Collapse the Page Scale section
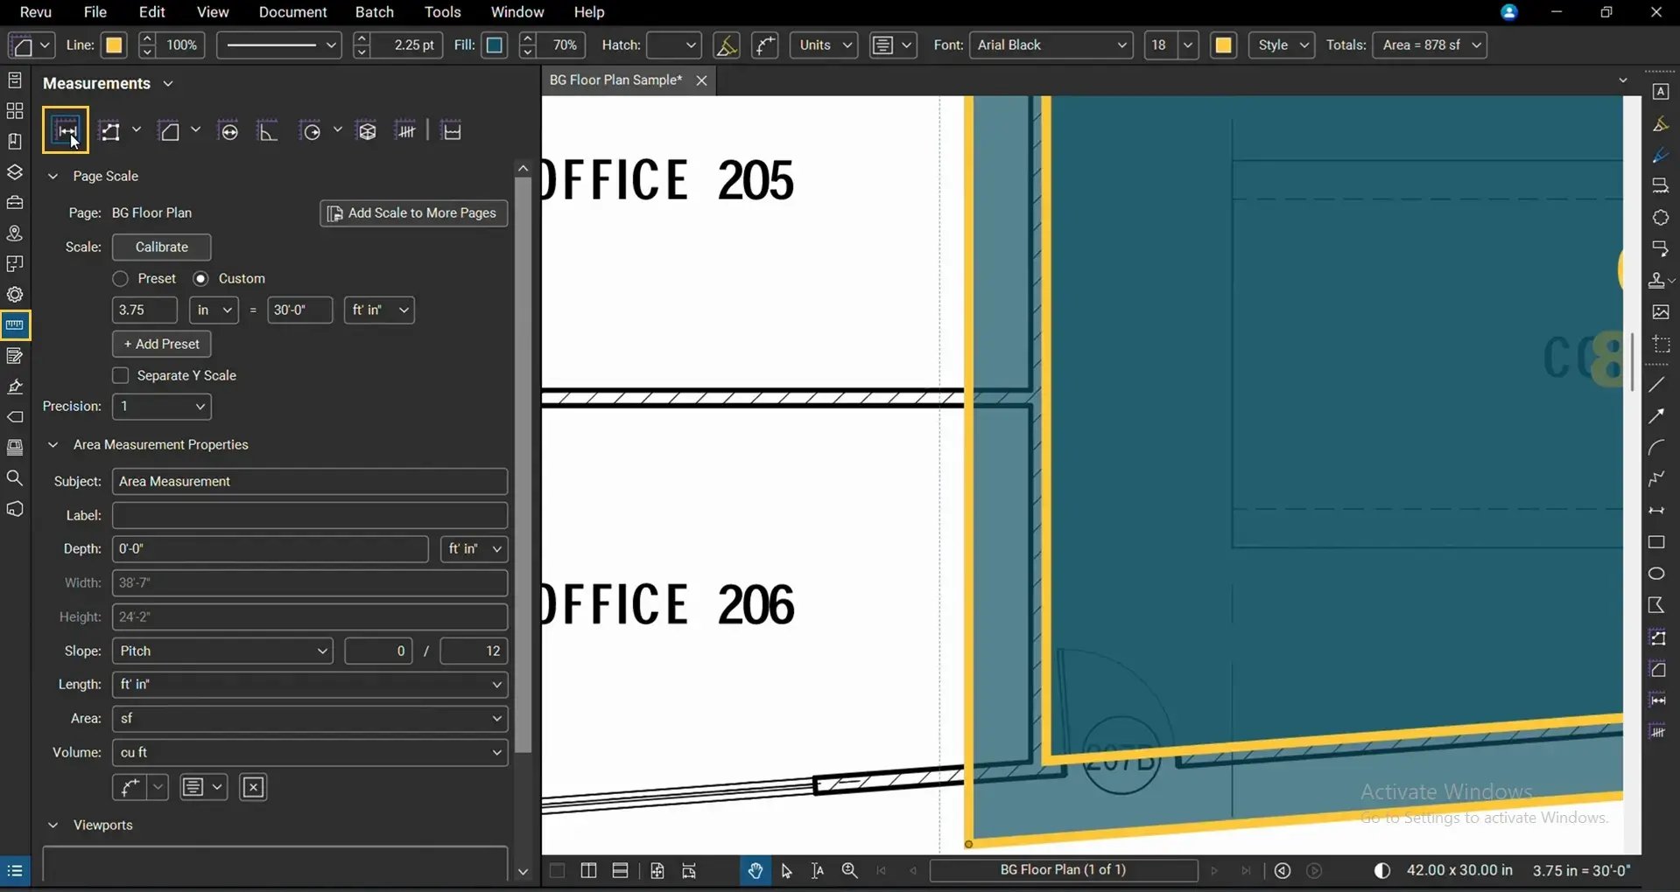 [x=53, y=177]
